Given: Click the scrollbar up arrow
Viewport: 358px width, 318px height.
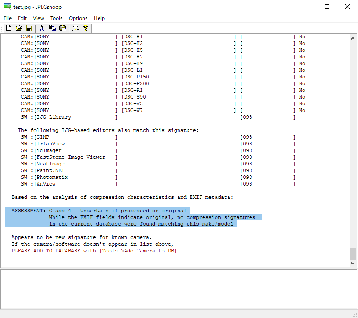Looking at the screenshot, I should tap(353, 38).
